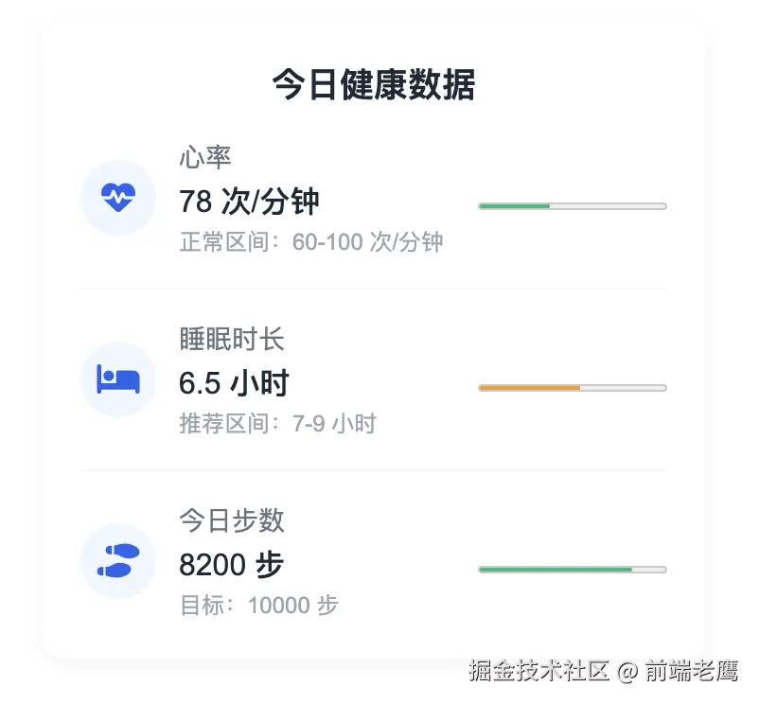Select the 6.5 小时 sleep value

tap(236, 383)
